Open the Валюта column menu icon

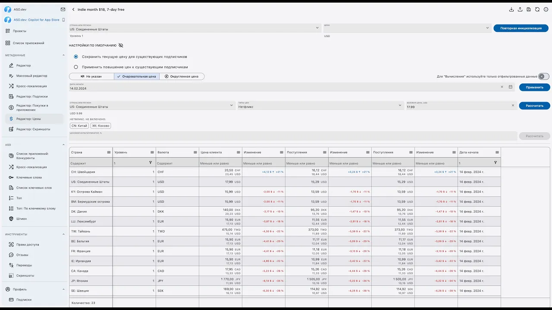click(195, 152)
